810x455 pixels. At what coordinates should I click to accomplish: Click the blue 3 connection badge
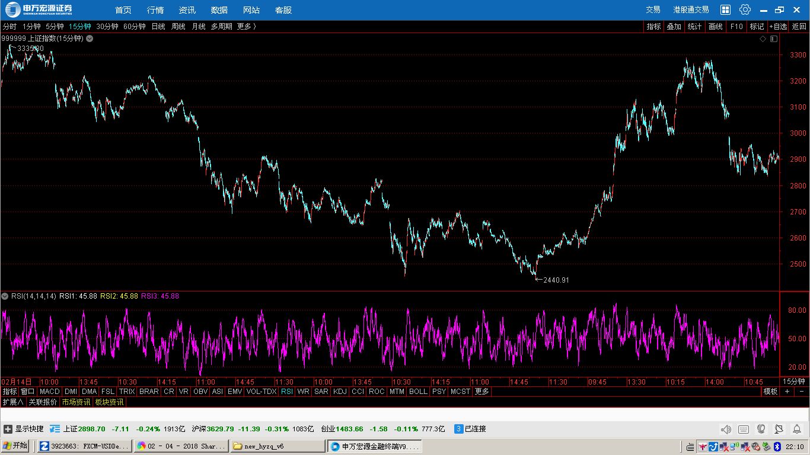click(x=458, y=429)
